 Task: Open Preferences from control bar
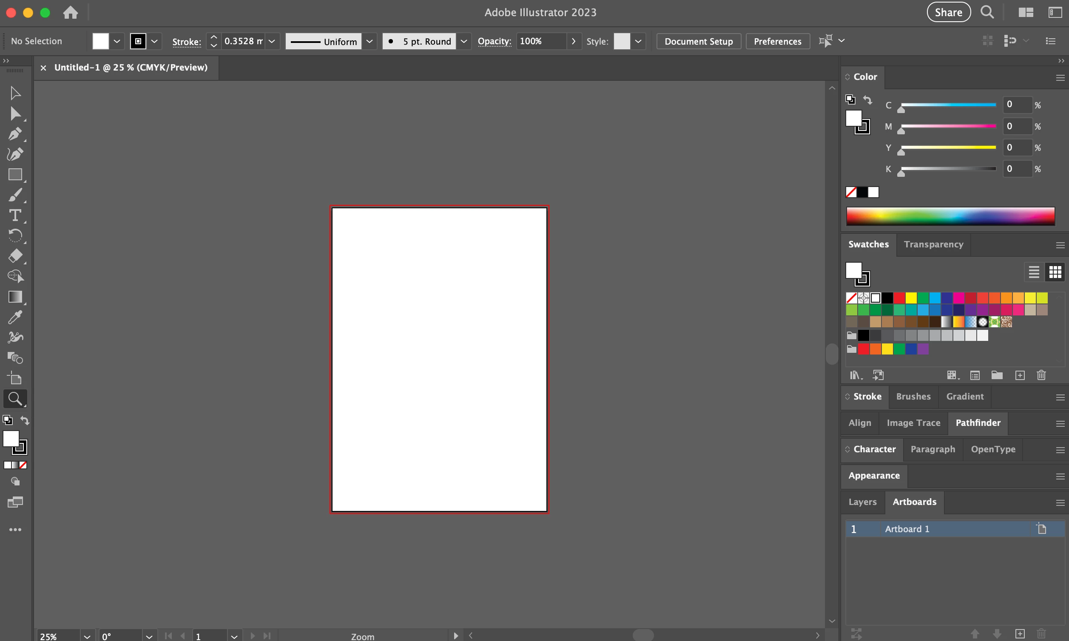pos(777,42)
